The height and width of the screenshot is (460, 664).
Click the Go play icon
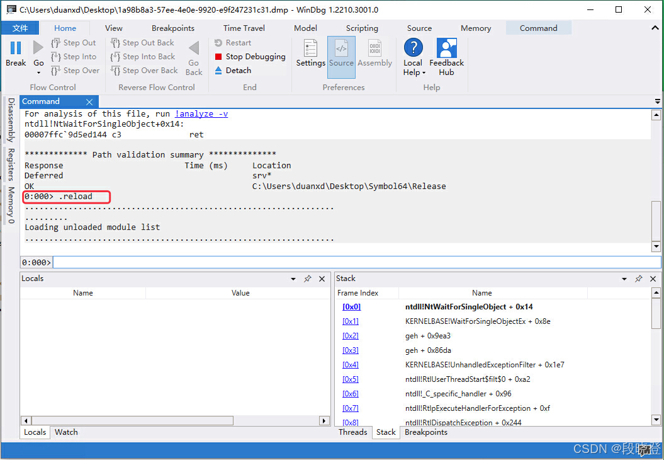tap(38, 49)
